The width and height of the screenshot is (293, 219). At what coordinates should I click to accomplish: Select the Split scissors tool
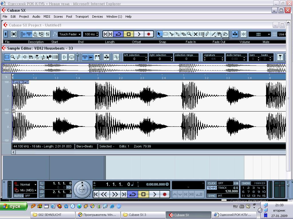[x=171, y=34]
